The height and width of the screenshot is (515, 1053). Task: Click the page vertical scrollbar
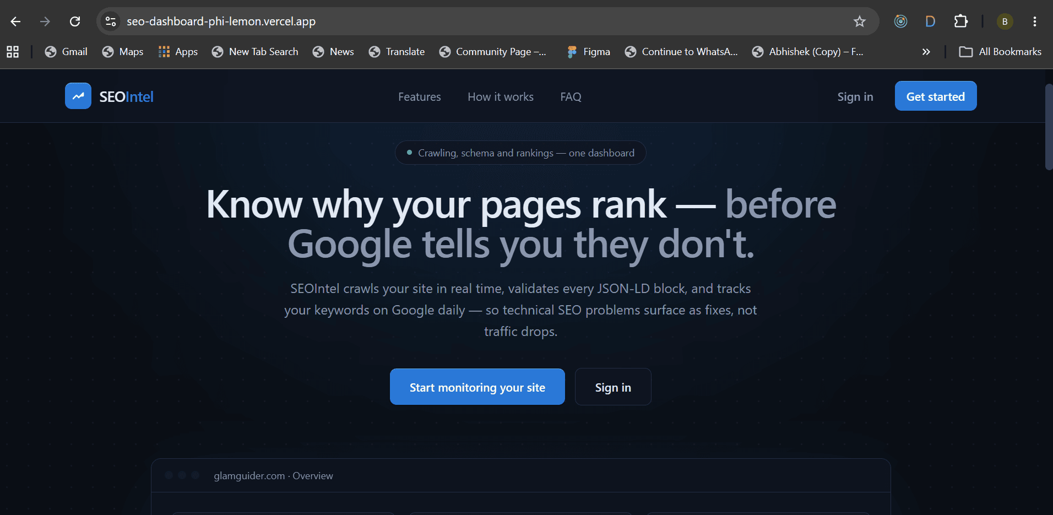click(1049, 127)
